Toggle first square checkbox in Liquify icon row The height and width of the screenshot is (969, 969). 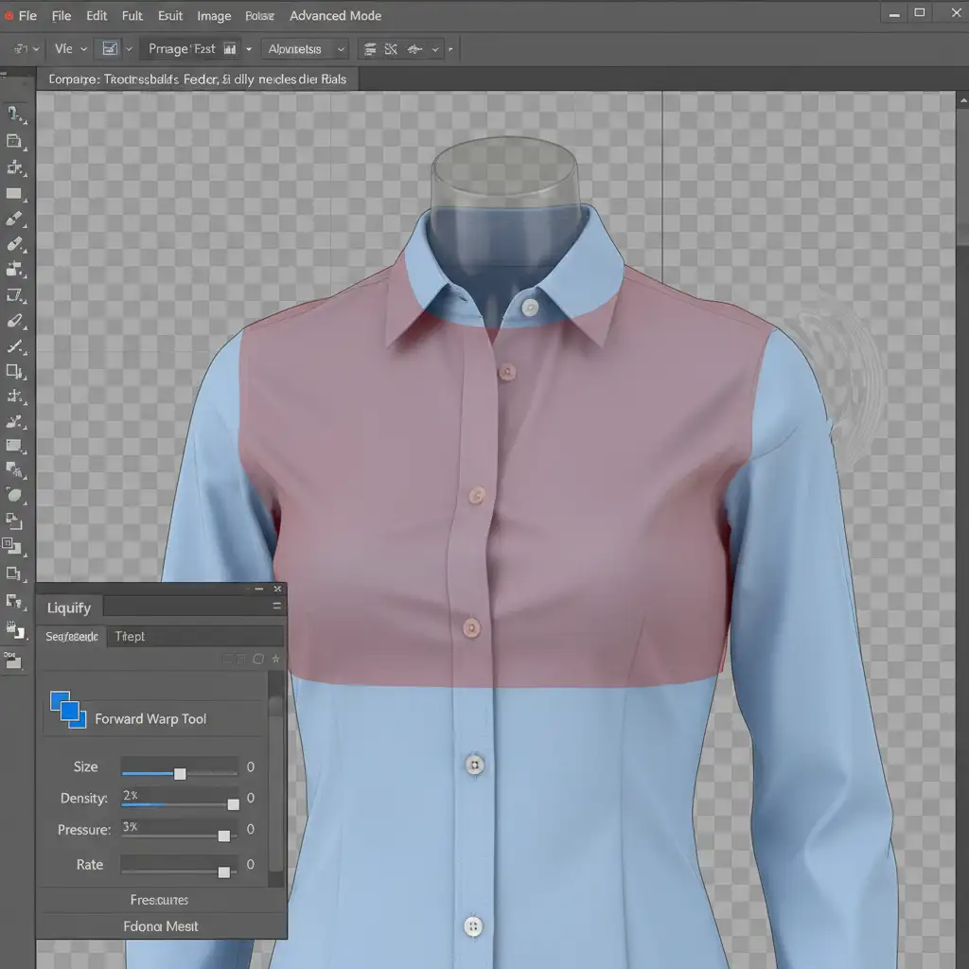coord(227,659)
